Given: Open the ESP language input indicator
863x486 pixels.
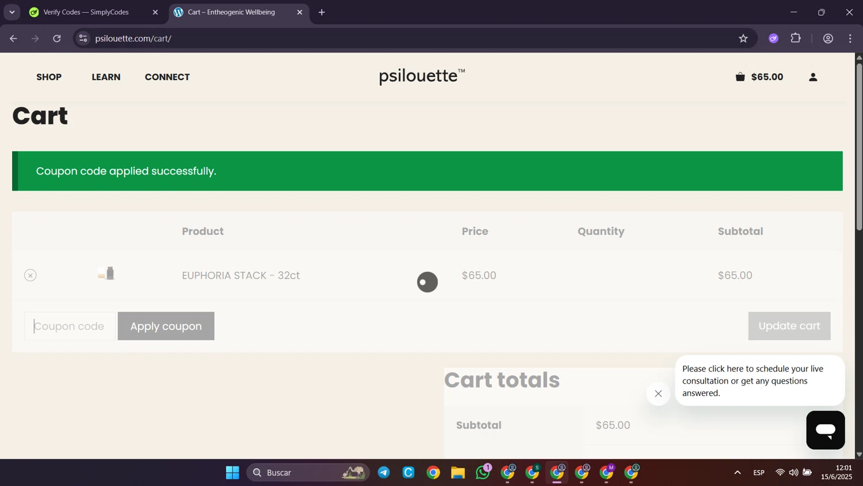Looking at the screenshot, I should click(x=759, y=473).
